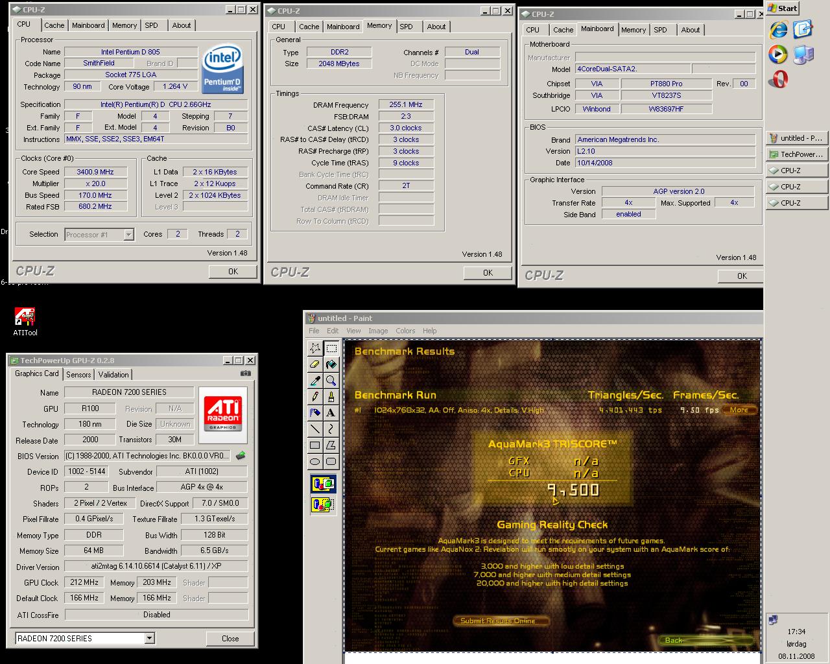
Task: Click the GPU-Z BIOS save chip icon
Action: tap(241, 456)
